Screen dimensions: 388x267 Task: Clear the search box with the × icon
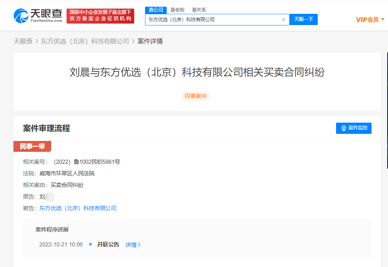[283, 19]
